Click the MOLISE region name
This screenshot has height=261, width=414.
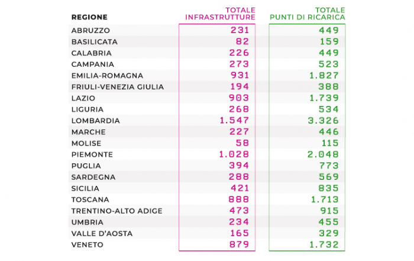(x=86, y=143)
